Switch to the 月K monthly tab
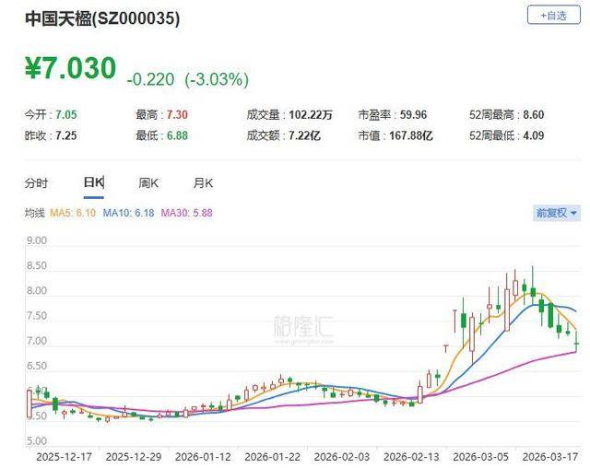The width and height of the screenshot is (590, 468). (x=203, y=183)
